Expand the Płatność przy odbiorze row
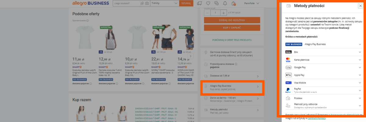Viewport: 366px width, 122px height. (x=324, y=106)
